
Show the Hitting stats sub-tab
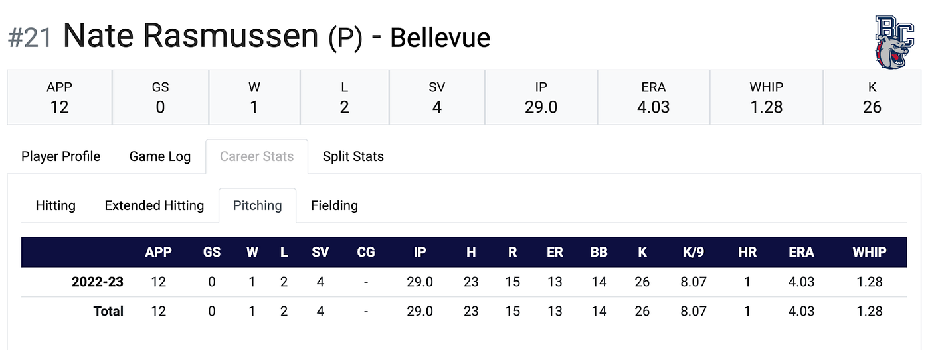(55, 205)
